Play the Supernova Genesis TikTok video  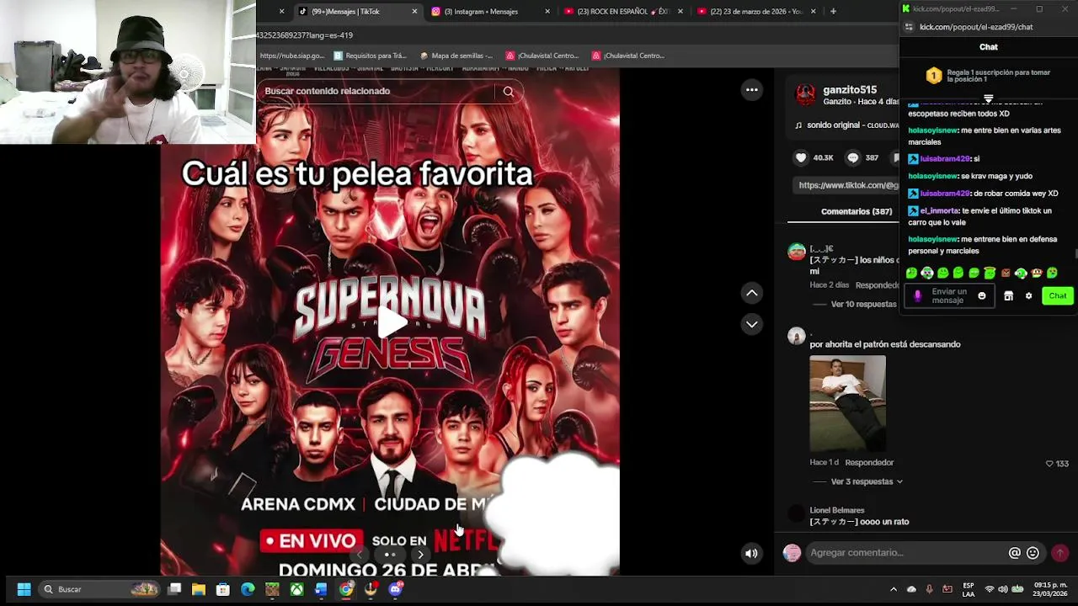[x=392, y=323]
